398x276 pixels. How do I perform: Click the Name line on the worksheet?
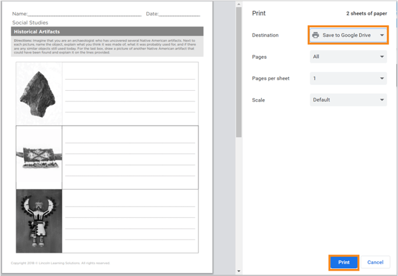click(x=84, y=14)
